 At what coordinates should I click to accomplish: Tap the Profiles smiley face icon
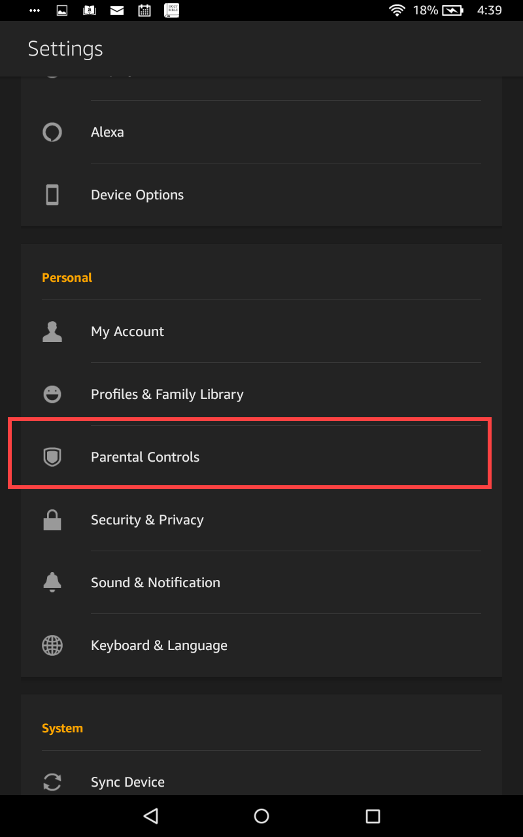[x=52, y=394]
